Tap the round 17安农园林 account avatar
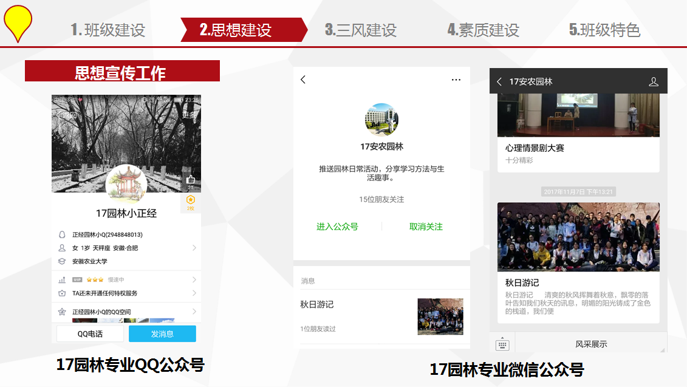The image size is (687, 387). click(381, 120)
